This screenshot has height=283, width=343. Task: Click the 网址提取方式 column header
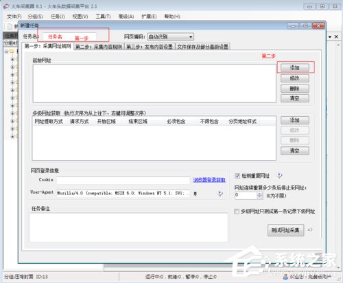point(49,122)
